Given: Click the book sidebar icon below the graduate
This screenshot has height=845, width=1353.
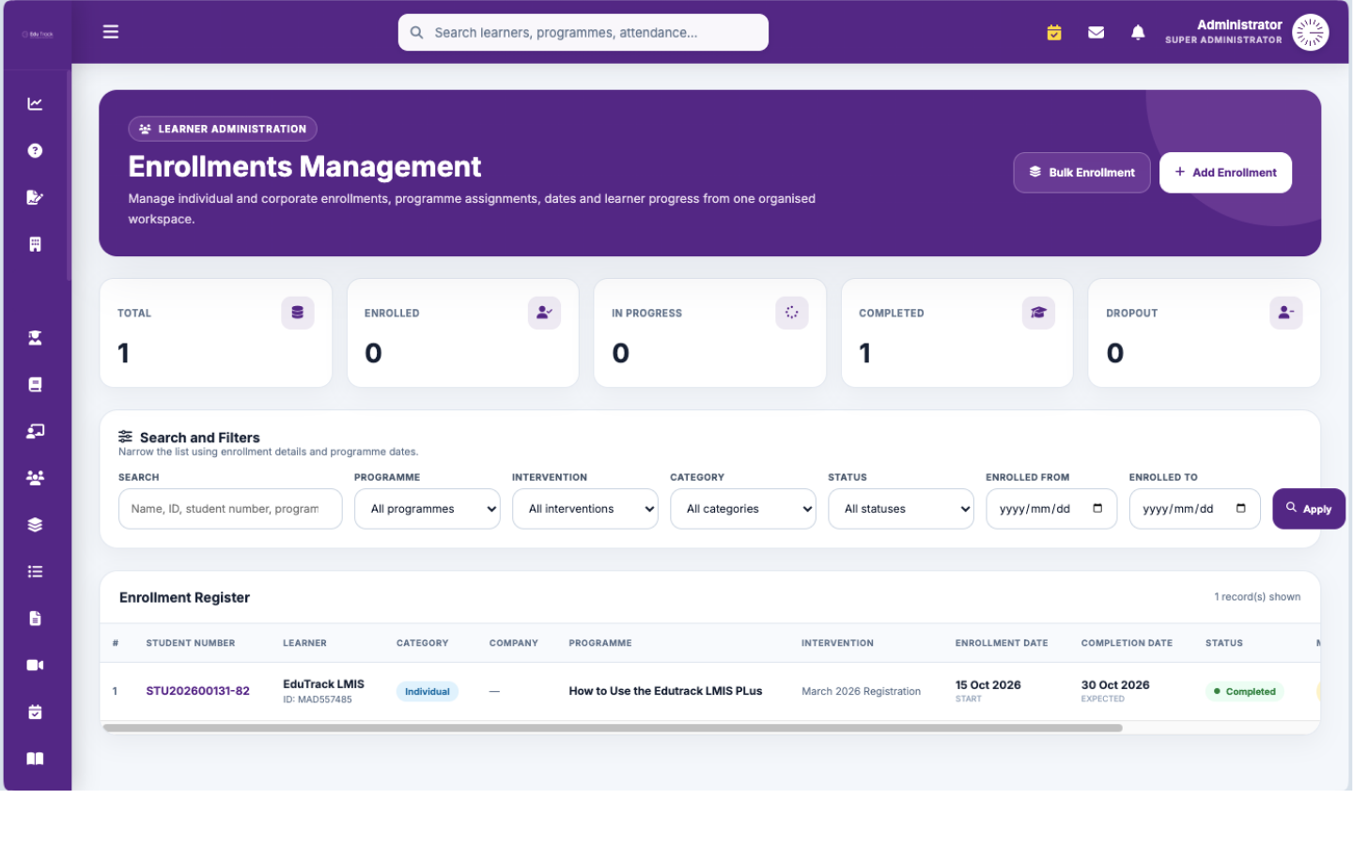Looking at the screenshot, I should (x=35, y=385).
